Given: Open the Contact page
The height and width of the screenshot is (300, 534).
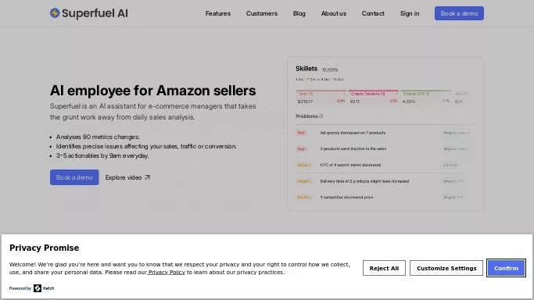Looking at the screenshot, I should (x=373, y=13).
